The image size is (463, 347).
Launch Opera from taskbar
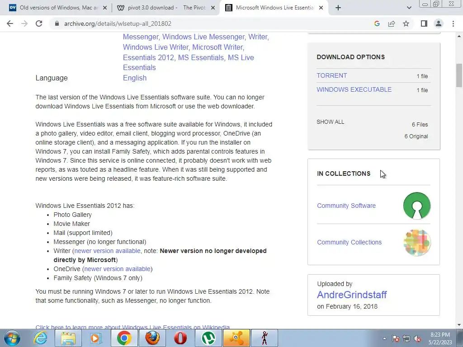[x=180, y=338]
